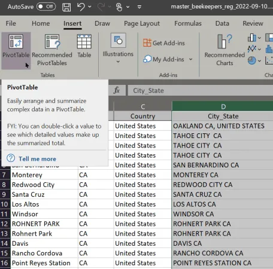Click the POINT REYES STATION CA cell
This screenshot has width=273, height=269.
tap(223, 263)
